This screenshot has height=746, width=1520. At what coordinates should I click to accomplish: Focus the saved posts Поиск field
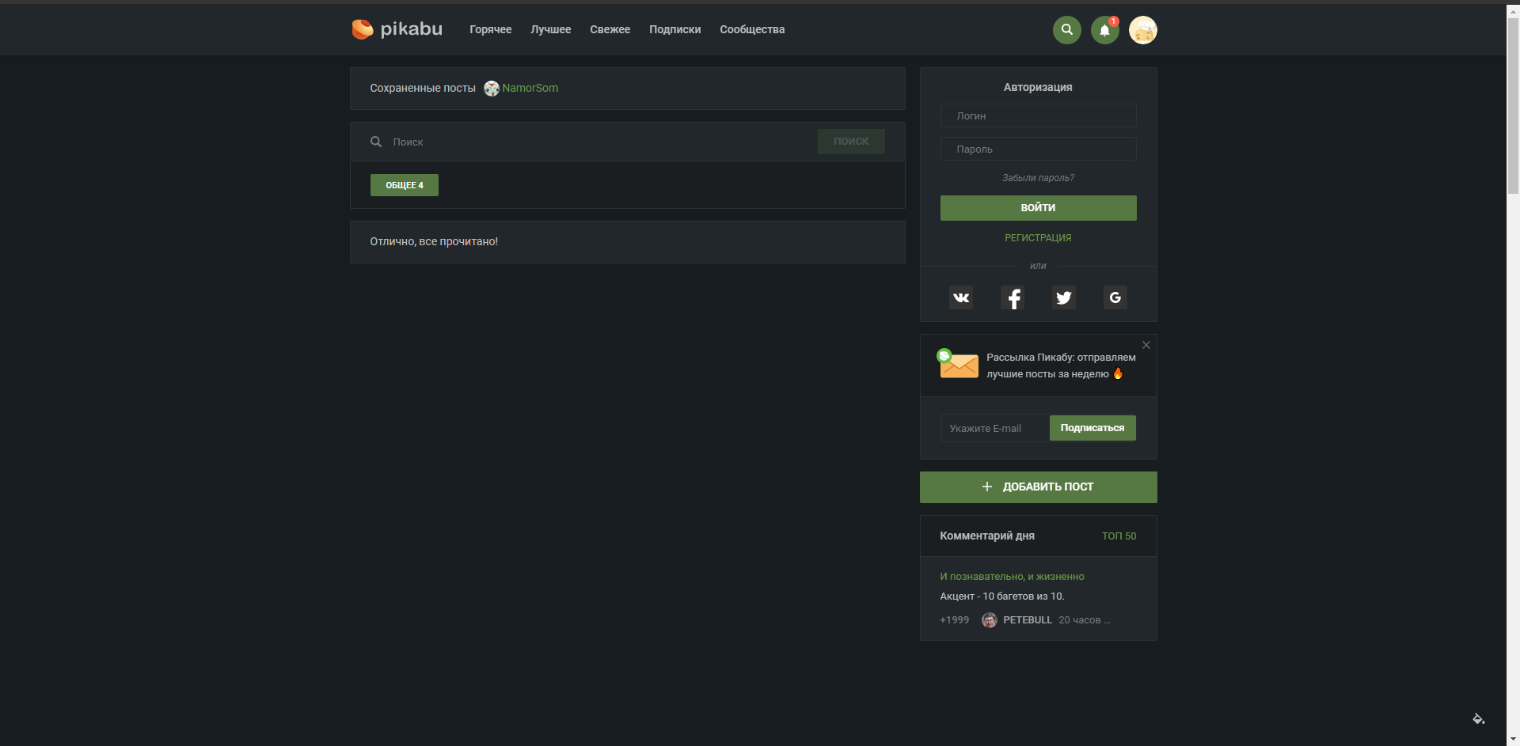(x=602, y=142)
